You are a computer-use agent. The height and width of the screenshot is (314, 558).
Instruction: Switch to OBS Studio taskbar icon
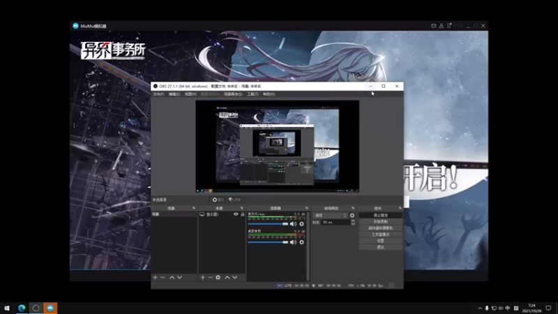pyautogui.click(x=36, y=308)
